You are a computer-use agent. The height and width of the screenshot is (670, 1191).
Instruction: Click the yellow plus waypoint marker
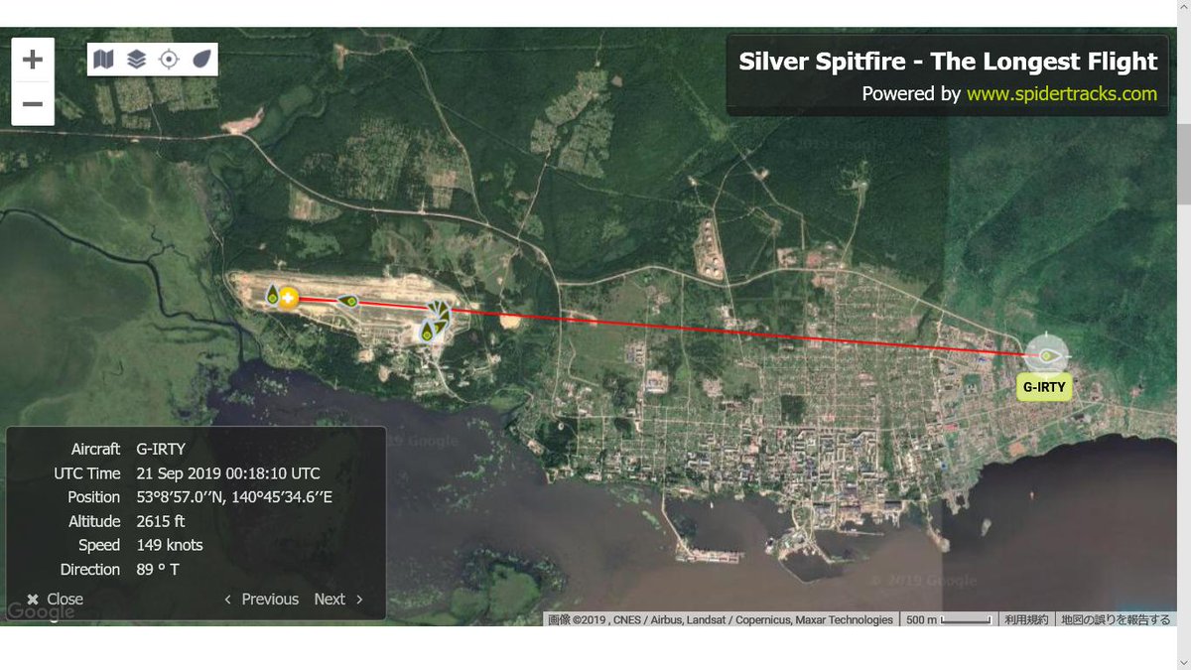pyautogui.click(x=288, y=297)
